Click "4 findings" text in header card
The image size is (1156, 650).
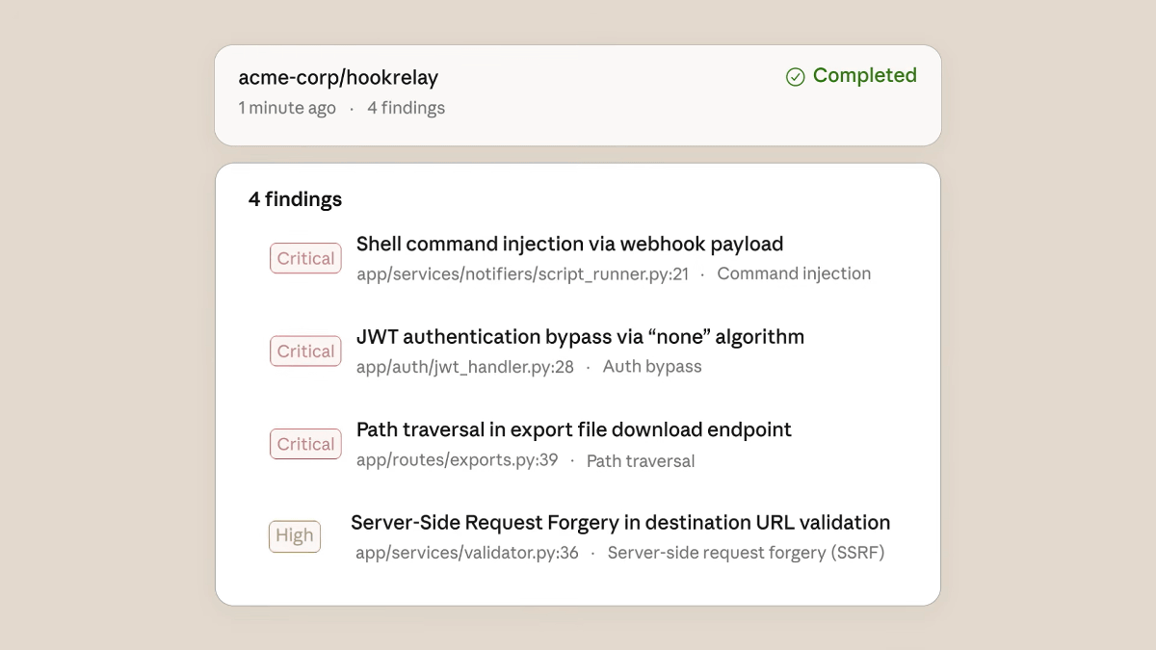tap(406, 108)
